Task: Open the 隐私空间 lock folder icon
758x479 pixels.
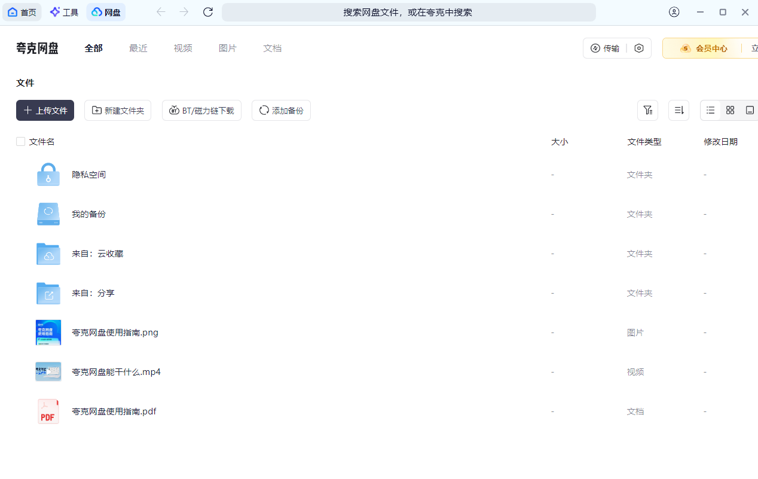Action: pos(48,175)
